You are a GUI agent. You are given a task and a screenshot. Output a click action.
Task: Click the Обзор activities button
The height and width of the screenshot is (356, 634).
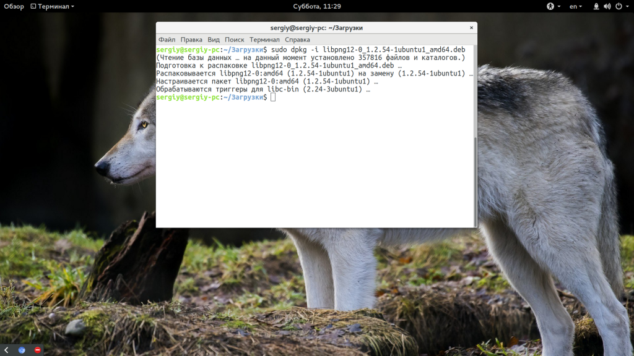click(x=14, y=6)
